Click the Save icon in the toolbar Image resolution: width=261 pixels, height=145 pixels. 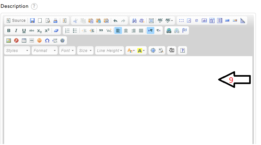(32, 21)
